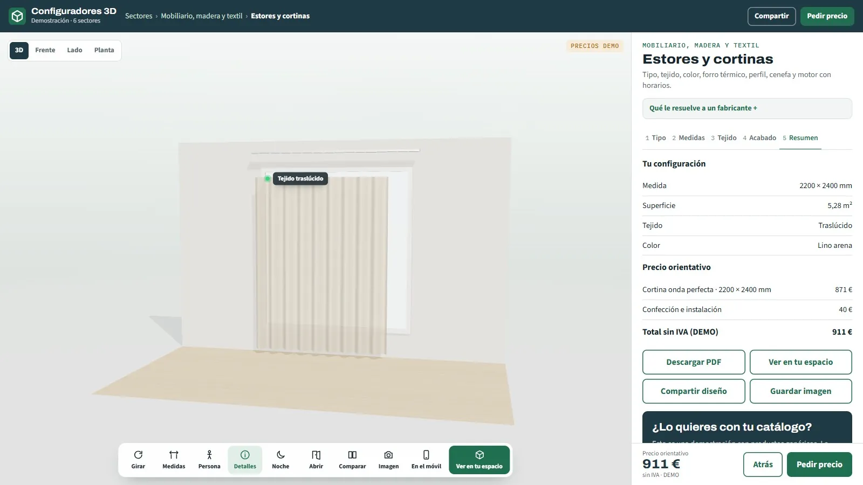Click the PRECIOS DEMO badge
Viewport: 863px width, 485px height.
595,46
